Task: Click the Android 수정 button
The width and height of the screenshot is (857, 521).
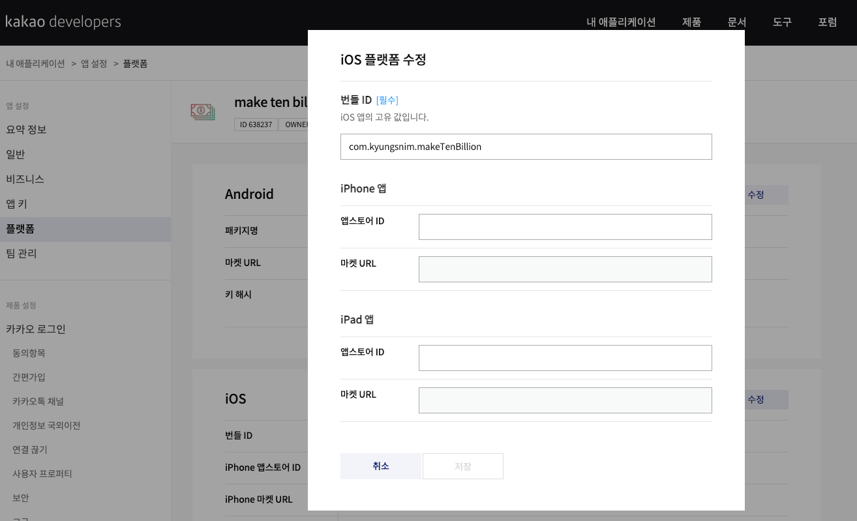Action: 766,195
